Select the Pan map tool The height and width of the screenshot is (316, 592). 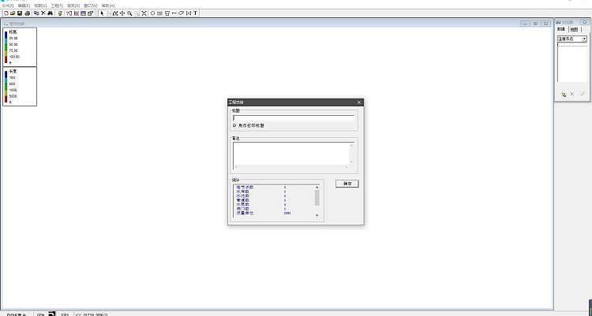(x=122, y=13)
